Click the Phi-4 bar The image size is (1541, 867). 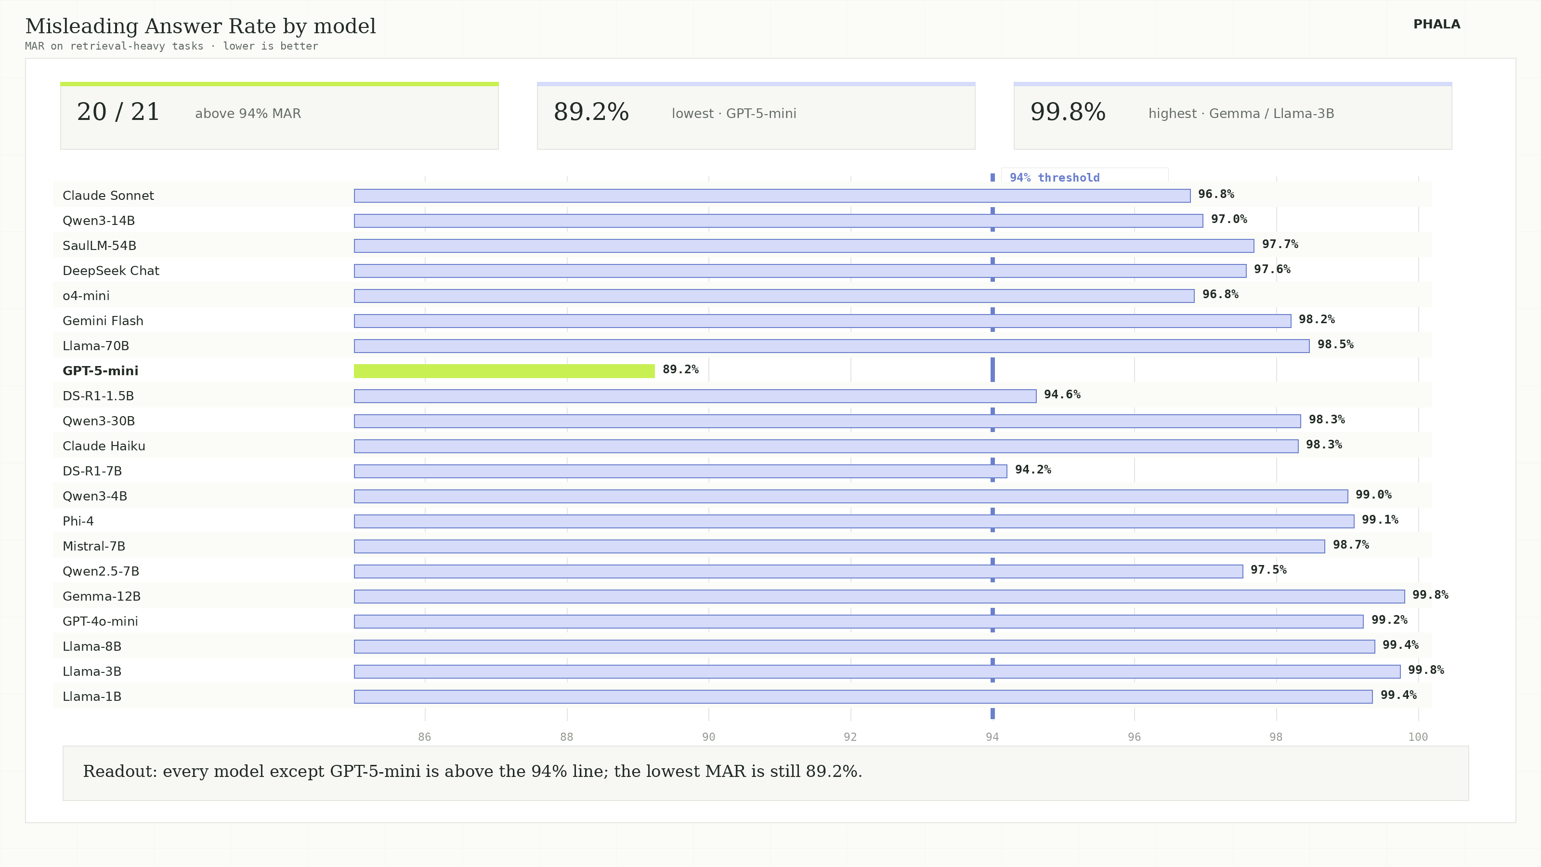pos(854,522)
